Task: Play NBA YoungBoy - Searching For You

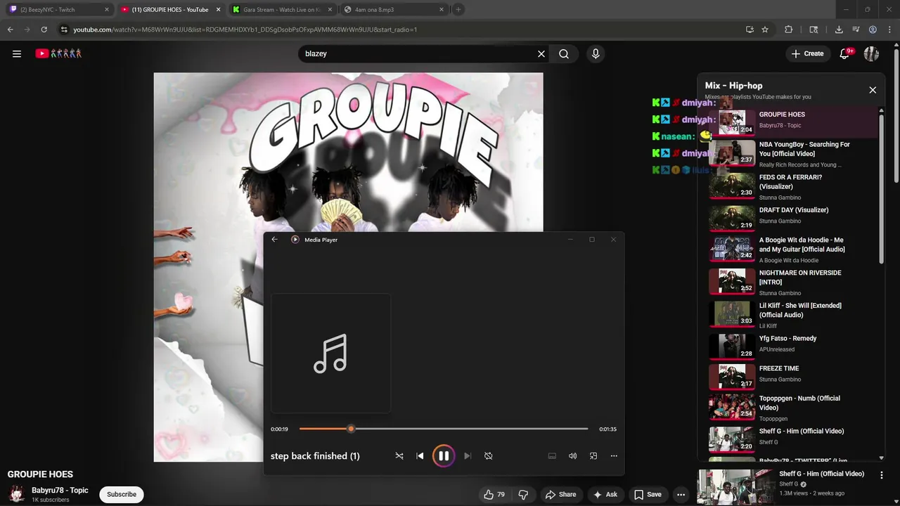Action: point(793,154)
